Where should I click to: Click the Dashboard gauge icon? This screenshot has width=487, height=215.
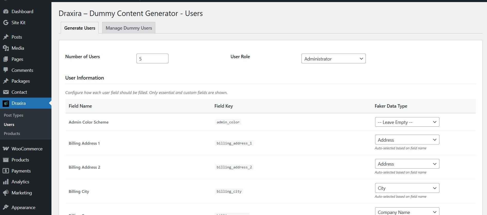point(6,12)
